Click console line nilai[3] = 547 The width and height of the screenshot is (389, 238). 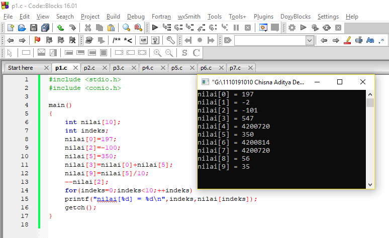tap(226, 118)
